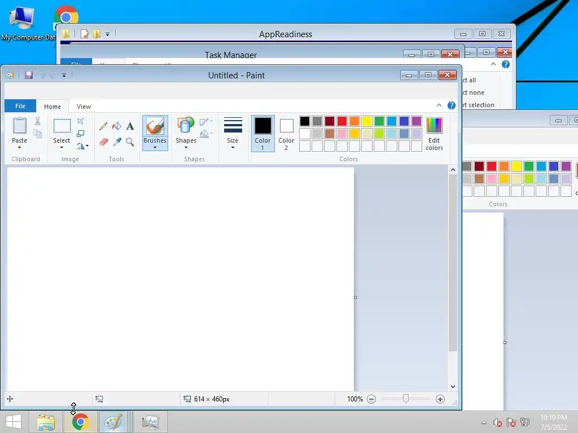Open the File menu in Paint

20,106
